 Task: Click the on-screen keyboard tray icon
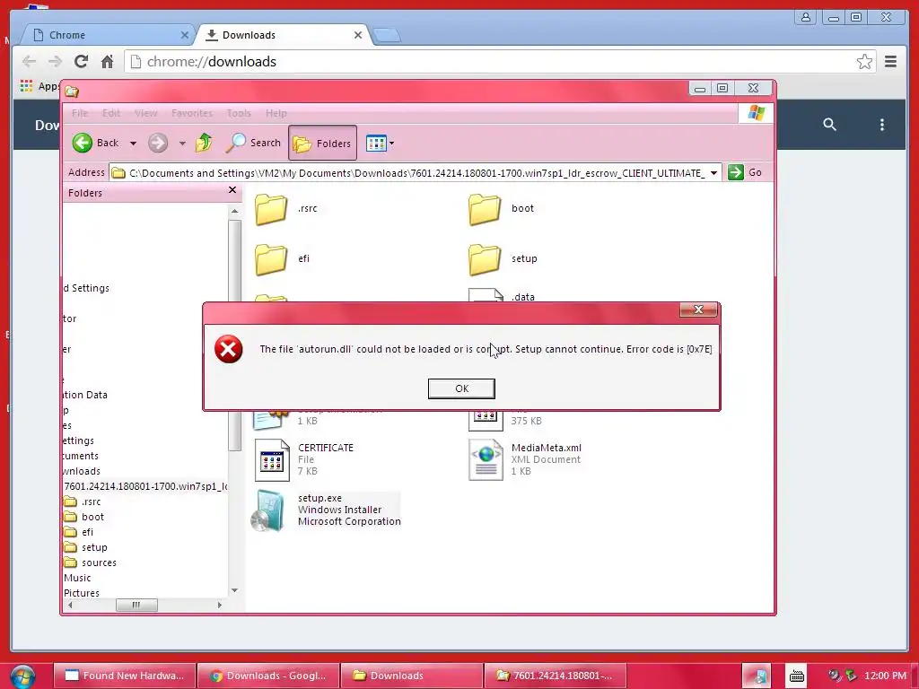click(797, 676)
